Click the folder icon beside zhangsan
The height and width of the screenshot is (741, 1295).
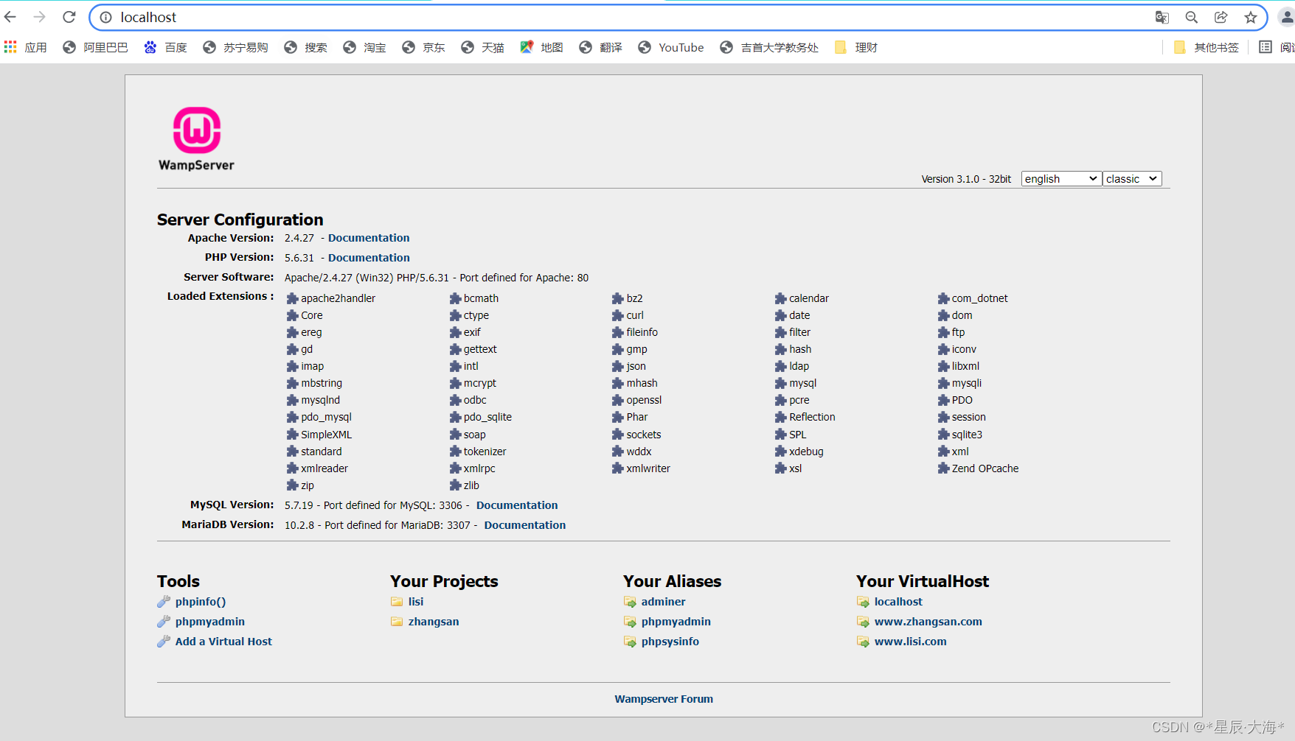pos(397,622)
